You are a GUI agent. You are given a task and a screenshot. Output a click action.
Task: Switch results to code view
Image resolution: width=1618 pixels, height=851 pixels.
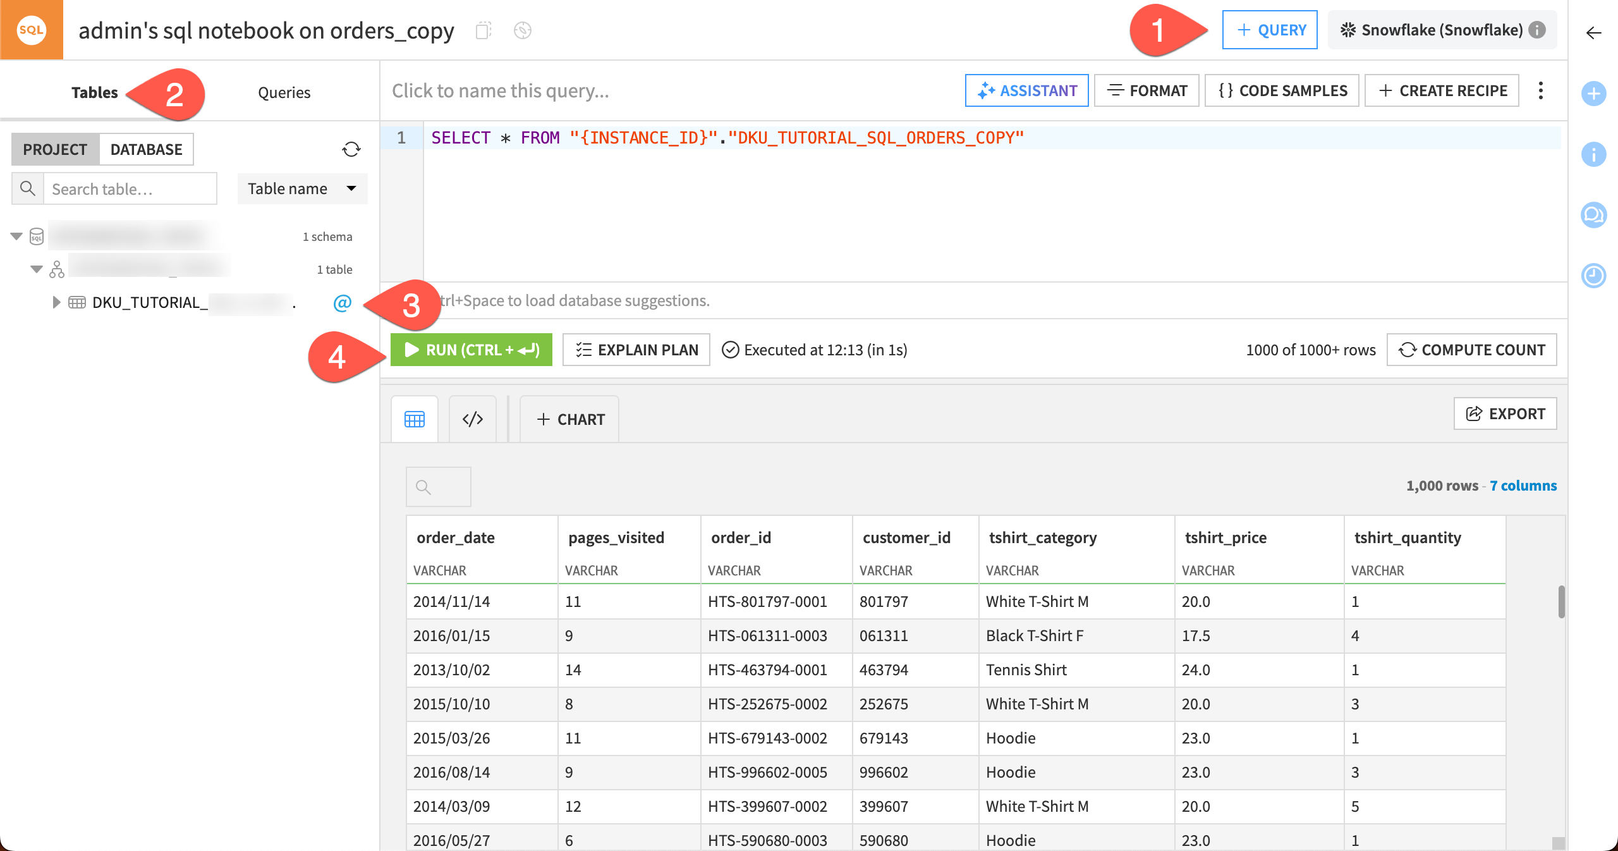click(472, 419)
